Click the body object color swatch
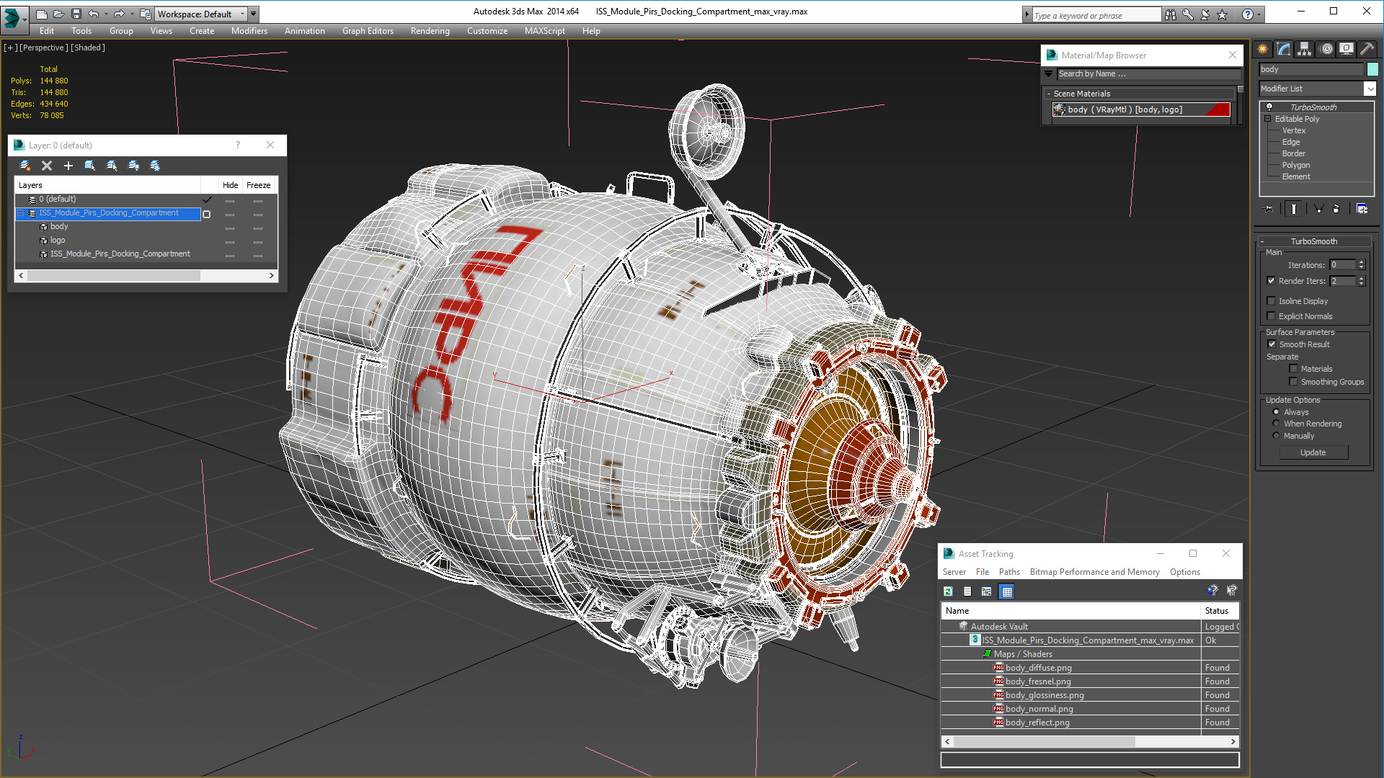 [x=1372, y=69]
